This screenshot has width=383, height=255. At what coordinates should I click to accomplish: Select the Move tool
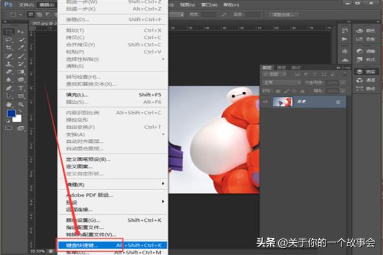[21, 31]
